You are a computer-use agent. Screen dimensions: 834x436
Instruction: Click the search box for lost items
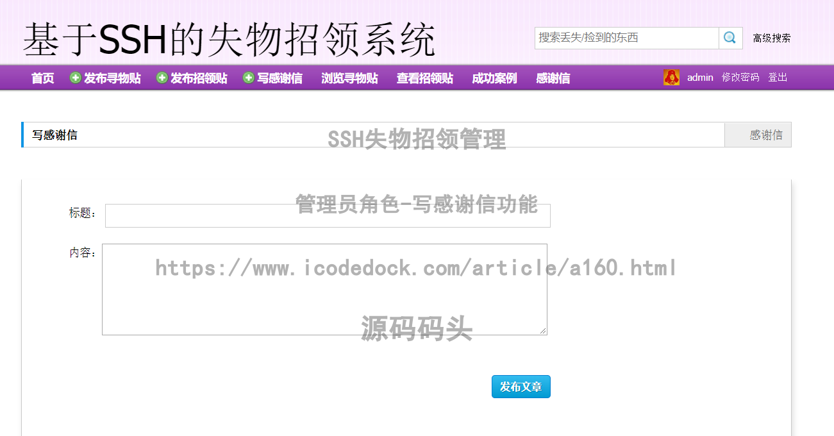pyautogui.click(x=625, y=38)
